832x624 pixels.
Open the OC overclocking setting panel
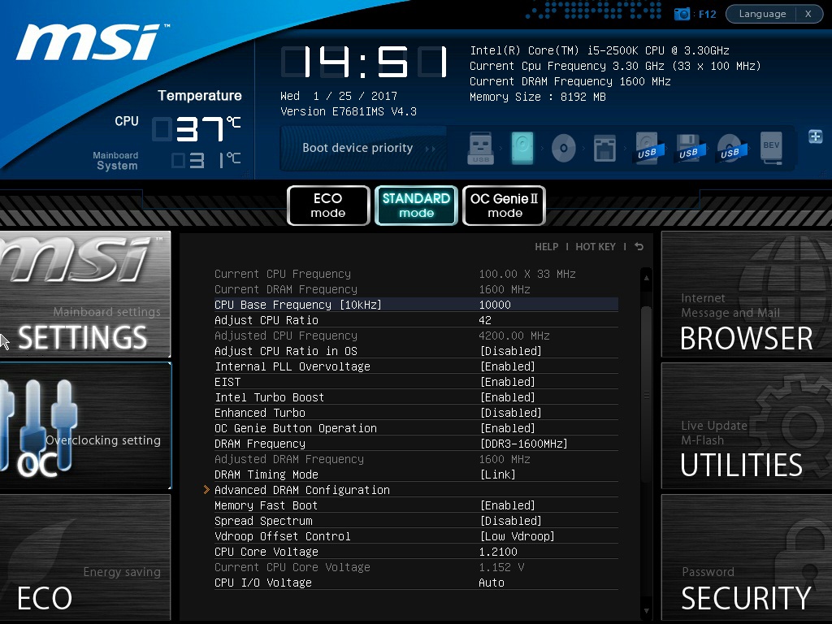84,426
